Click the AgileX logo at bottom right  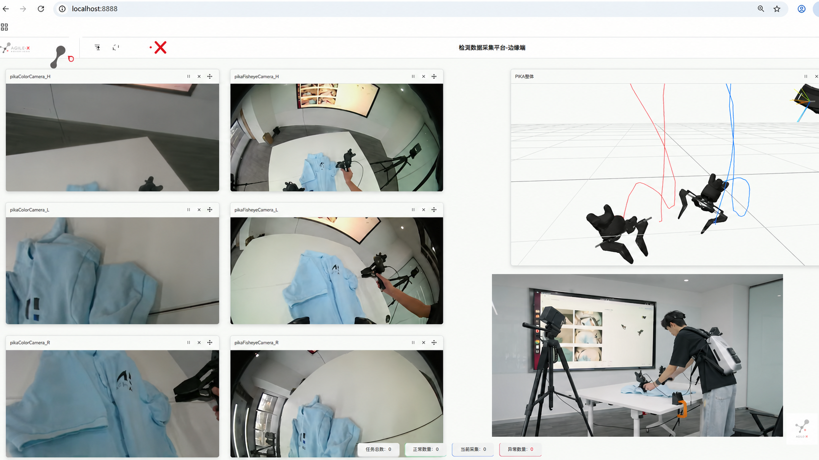coord(802,429)
